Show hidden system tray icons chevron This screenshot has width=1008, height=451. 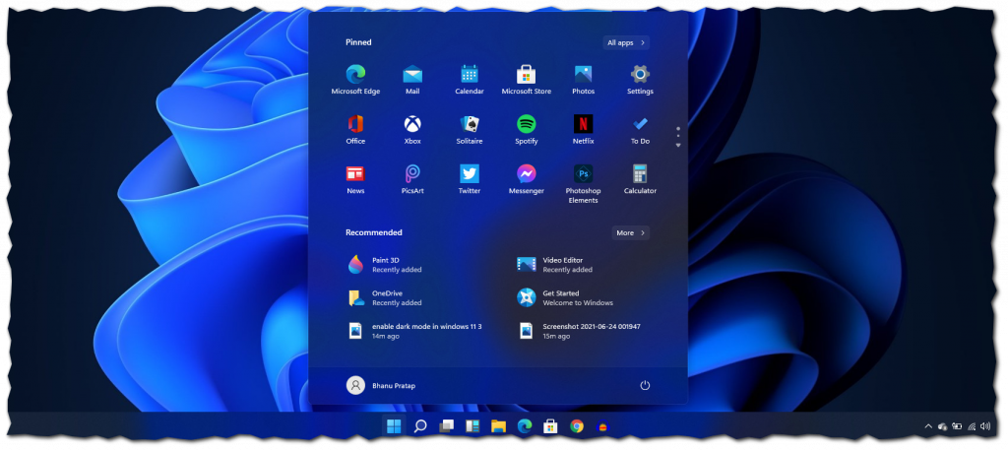coord(927,426)
